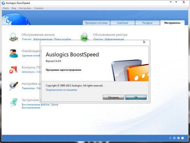The image size is (190, 143).
Task: Click the down arrow in title bar
Action: point(171,2)
